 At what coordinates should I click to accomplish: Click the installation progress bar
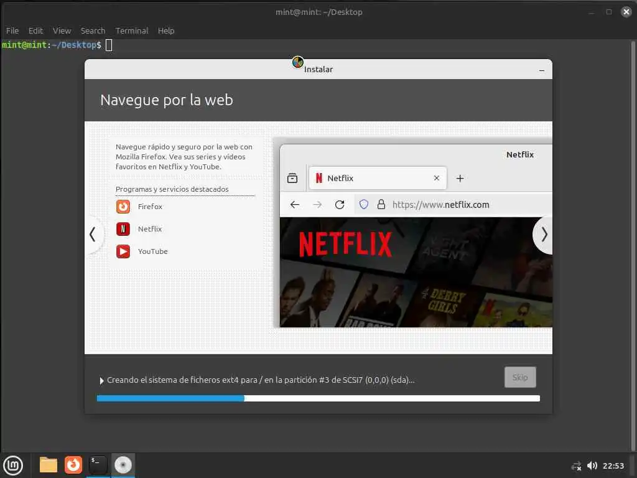tap(318, 398)
